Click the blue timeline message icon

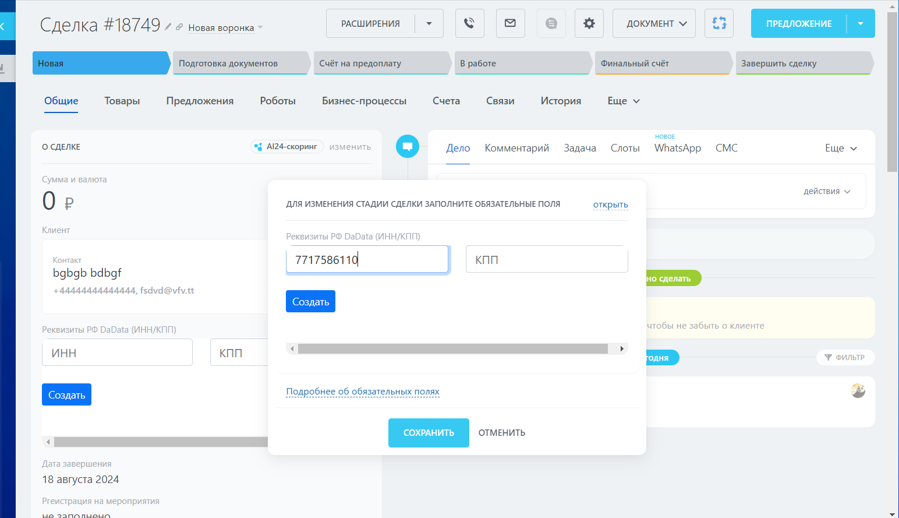click(408, 146)
